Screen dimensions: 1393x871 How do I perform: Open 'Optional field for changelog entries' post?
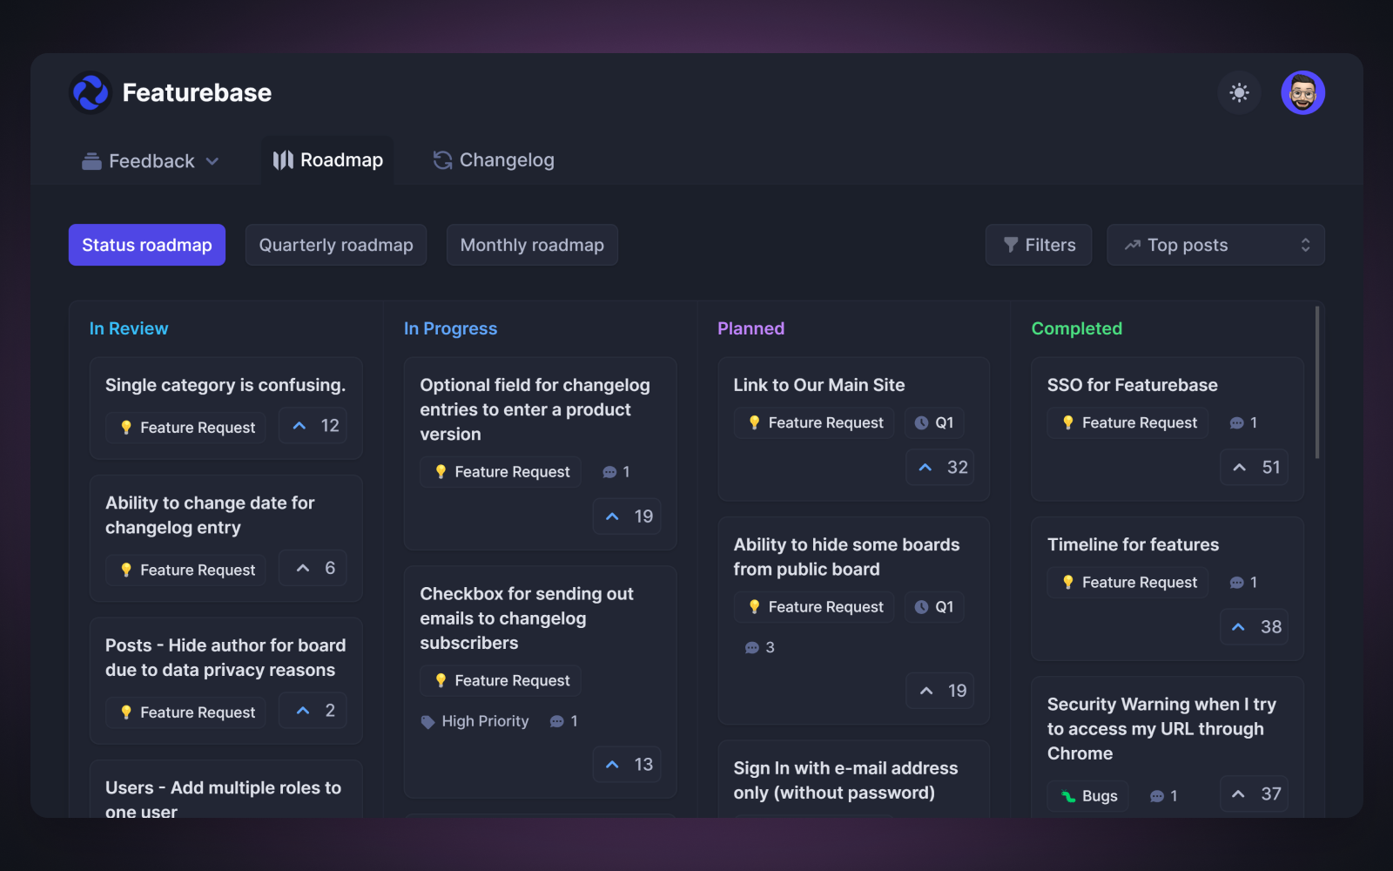(x=535, y=409)
